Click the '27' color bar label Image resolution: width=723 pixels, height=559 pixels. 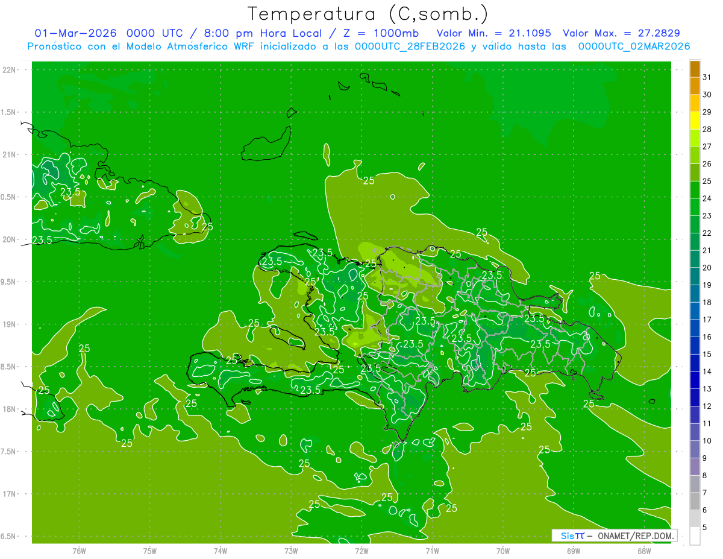(x=707, y=146)
